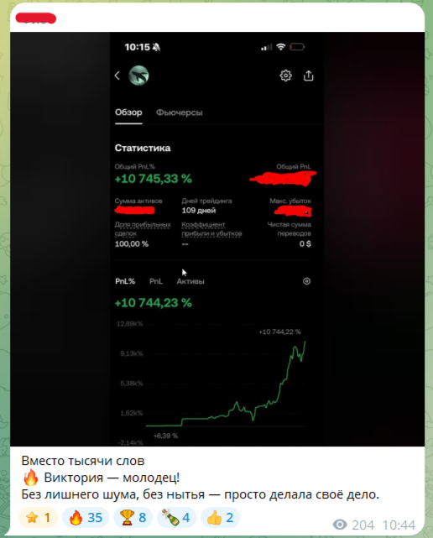Screen dimensions: 433x538
Task: Select the PnL chart tab
Action: [x=156, y=281]
